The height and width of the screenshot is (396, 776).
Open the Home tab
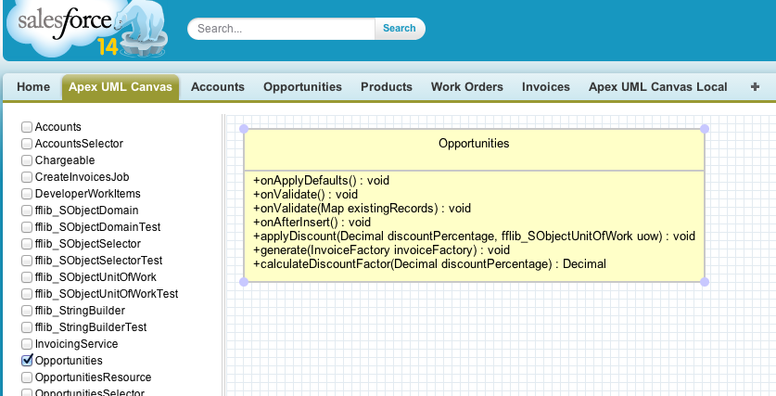coord(33,87)
